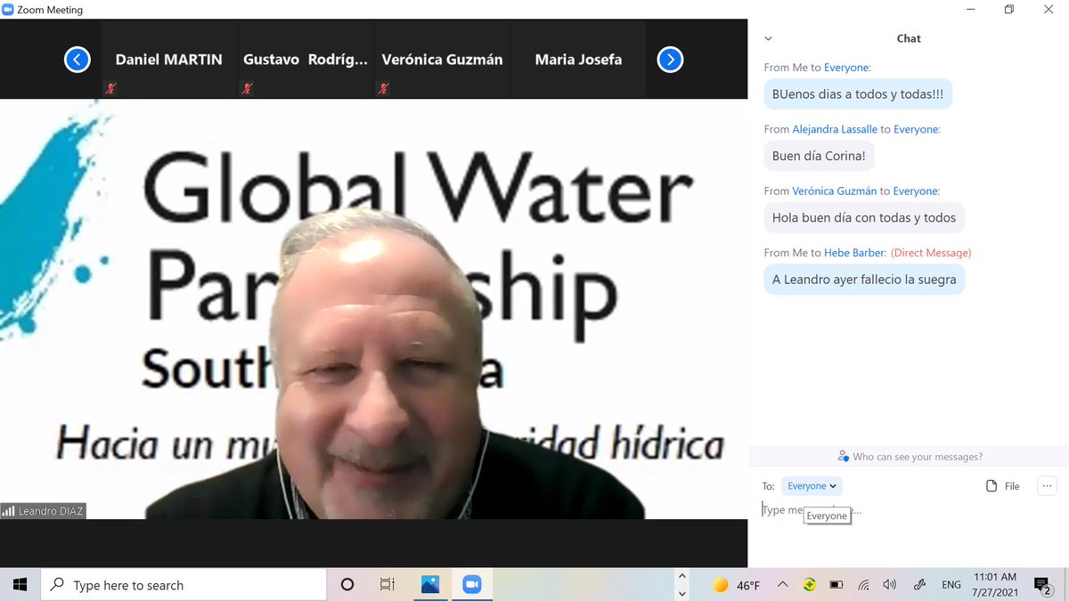Click message 'Hola buen día con todas y todos'
The height and width of the screenshot is (601, 1069).
864,217
